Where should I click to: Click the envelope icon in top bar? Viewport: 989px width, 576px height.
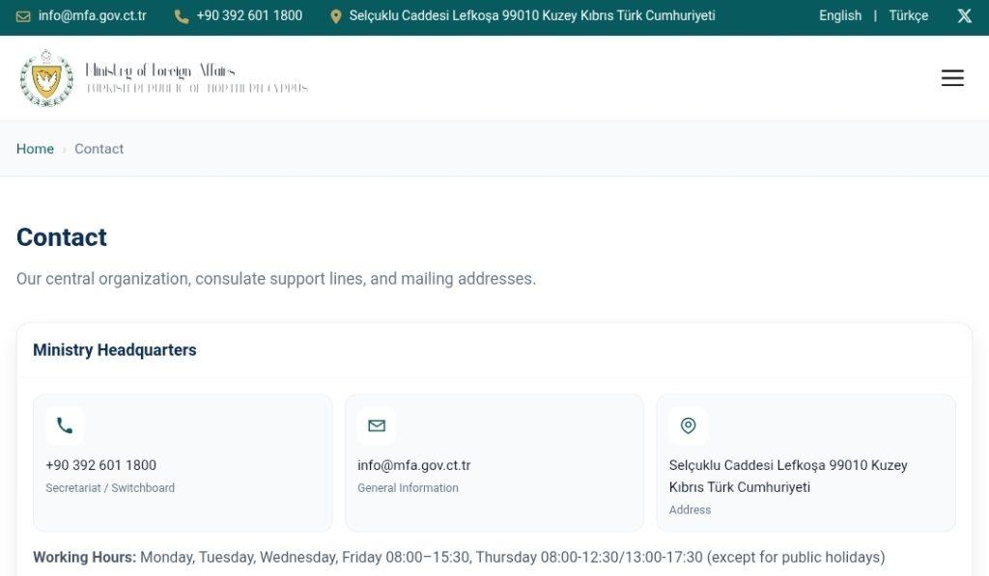pos(23,16)
